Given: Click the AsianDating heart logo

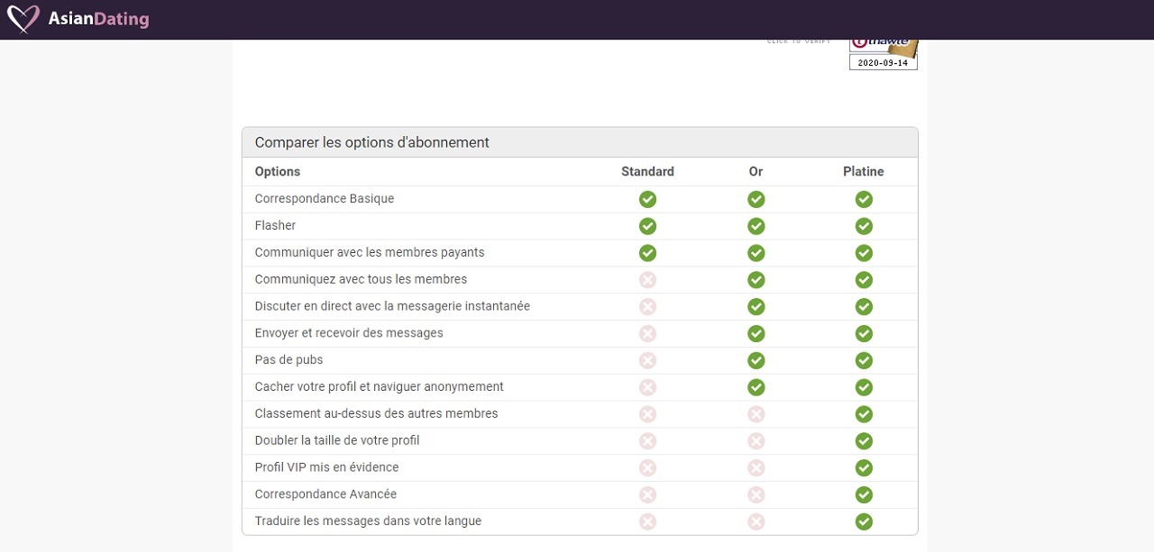Looking at the screenshot, I should (x=23, y=19).
